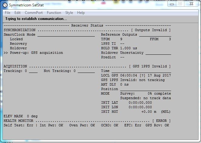Open the CommPort menu
201x143 pixels.
[34, 13]
